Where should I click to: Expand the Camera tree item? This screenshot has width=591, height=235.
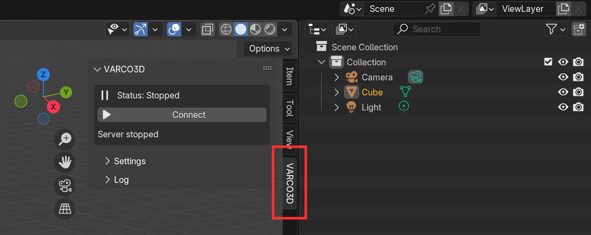pyautogui.click(x=337, y=77)
